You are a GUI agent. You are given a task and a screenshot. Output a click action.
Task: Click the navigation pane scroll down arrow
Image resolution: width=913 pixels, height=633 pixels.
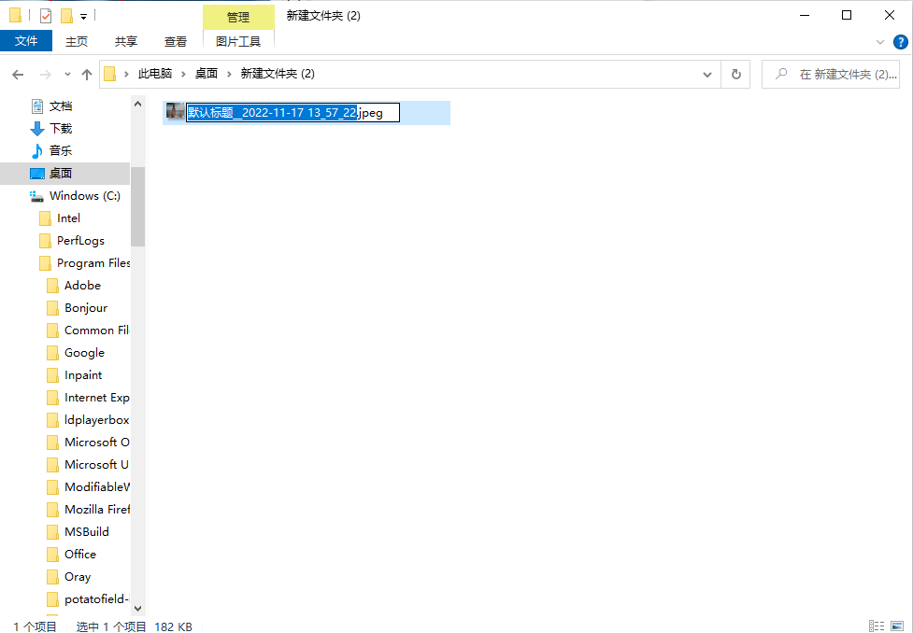[x=138, y=609]
